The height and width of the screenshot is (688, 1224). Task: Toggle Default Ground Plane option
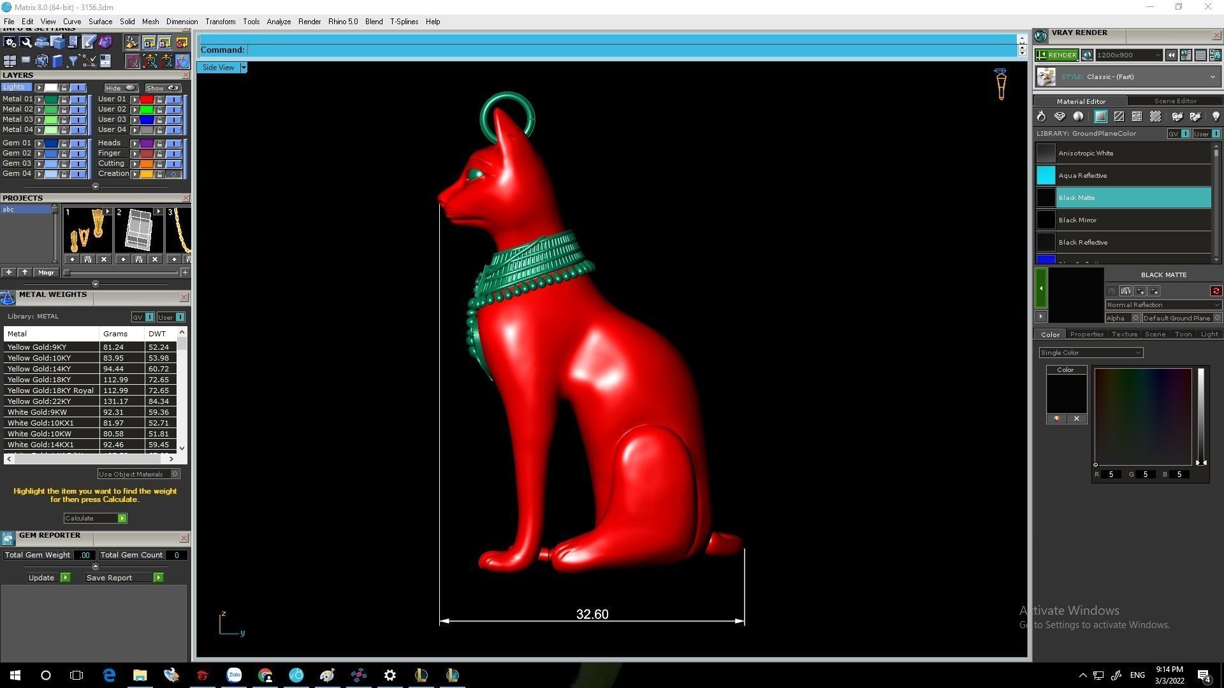1181,318
